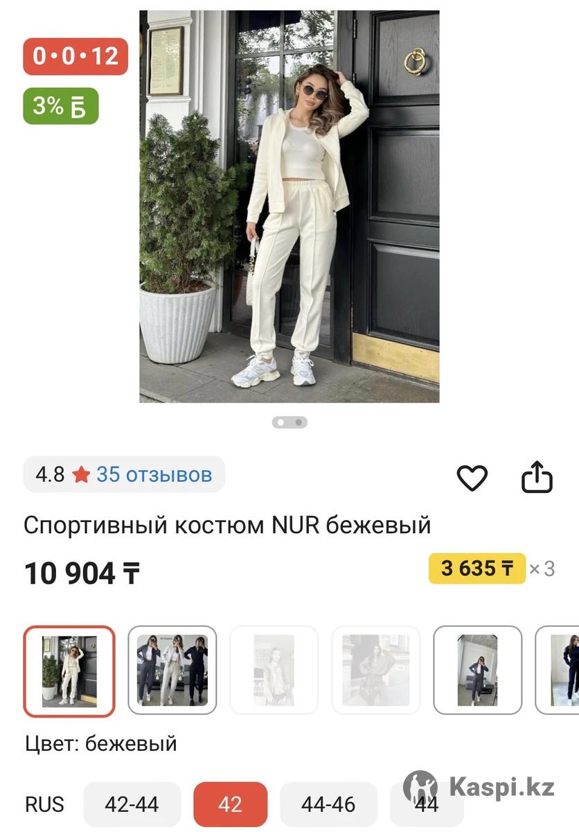
Task: Choose the fifth dark suit variant thumbnail
Action: click(x=478, y=670)
